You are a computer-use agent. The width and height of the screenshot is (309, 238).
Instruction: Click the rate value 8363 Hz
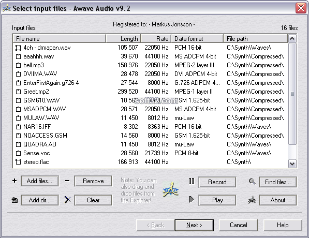tap(158, 127)
